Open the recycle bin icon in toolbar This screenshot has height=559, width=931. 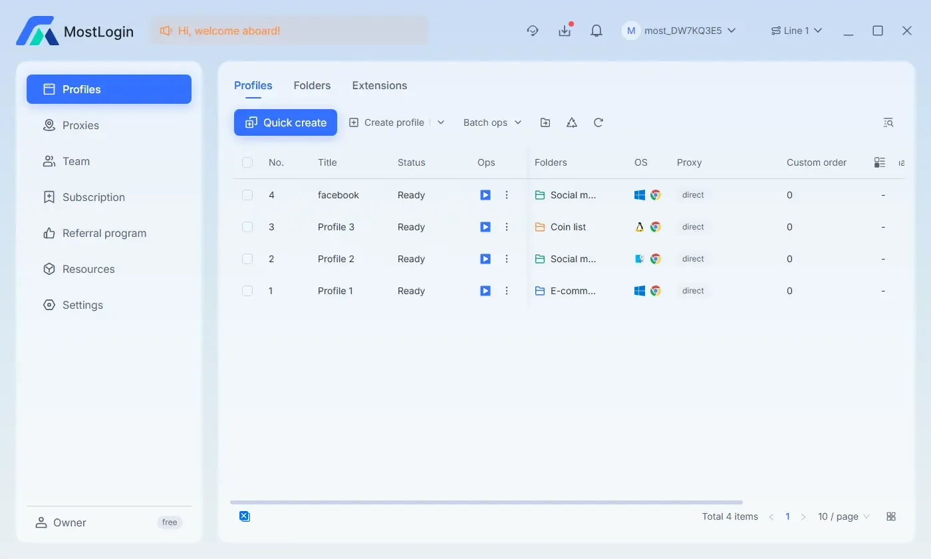(572, 122)
